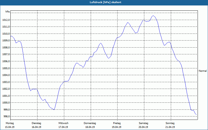
Task: Click the '1007,0' y-axis value
Action: click(6, 54)
